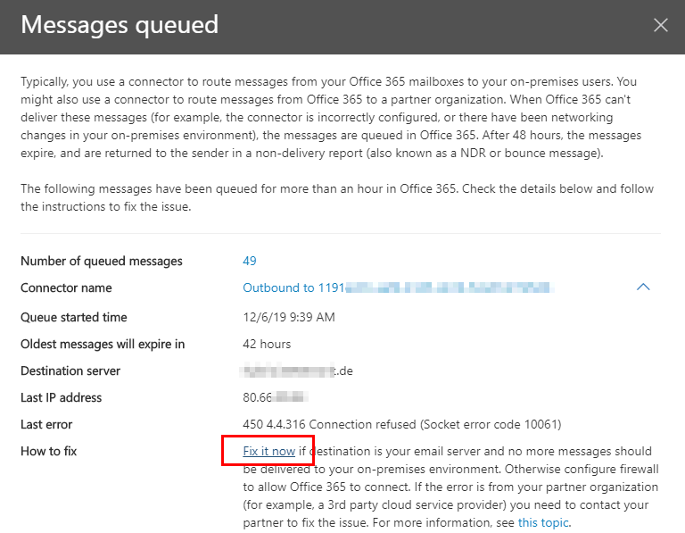Screen dimensions: 685x533
Task: Click Oldest messages will expire in label
Action: [103, 344]
